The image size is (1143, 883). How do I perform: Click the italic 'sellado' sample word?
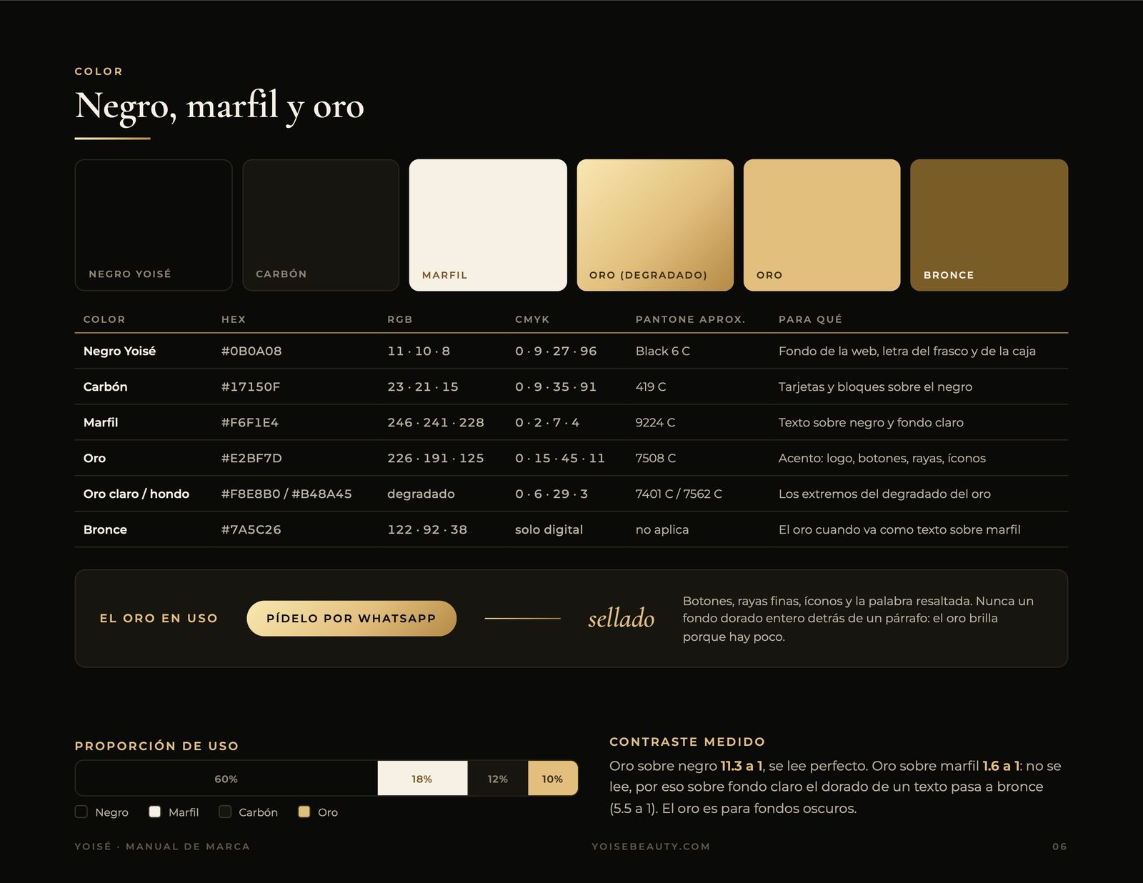[x=622, y=618]
